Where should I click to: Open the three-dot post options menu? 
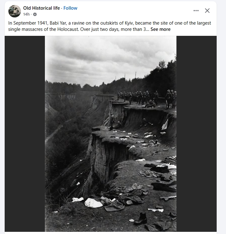[196, 11]
